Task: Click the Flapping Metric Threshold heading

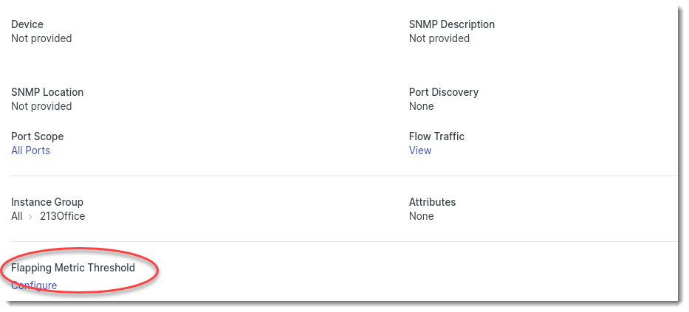Action: click(x=73, y=268)
